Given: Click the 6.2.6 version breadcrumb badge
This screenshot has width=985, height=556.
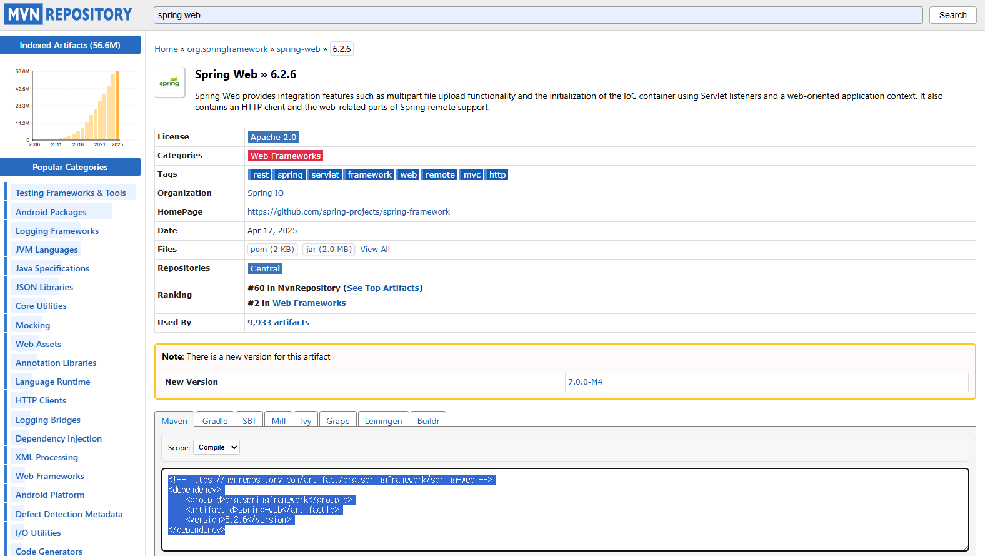Looking at the screenshot, I should tap(342, 49).
